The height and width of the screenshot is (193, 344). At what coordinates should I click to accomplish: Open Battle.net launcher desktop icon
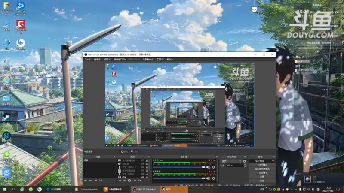point(21,8)
